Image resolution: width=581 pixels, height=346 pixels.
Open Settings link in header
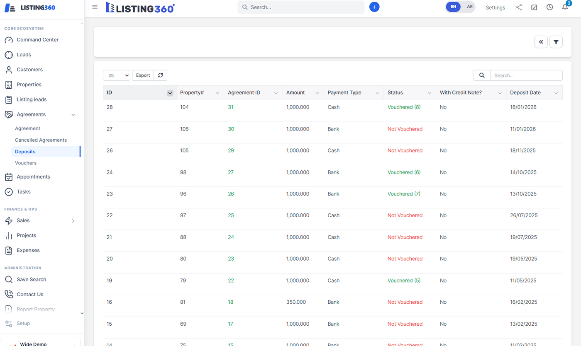pyautogui.click(x=496, y=7)
